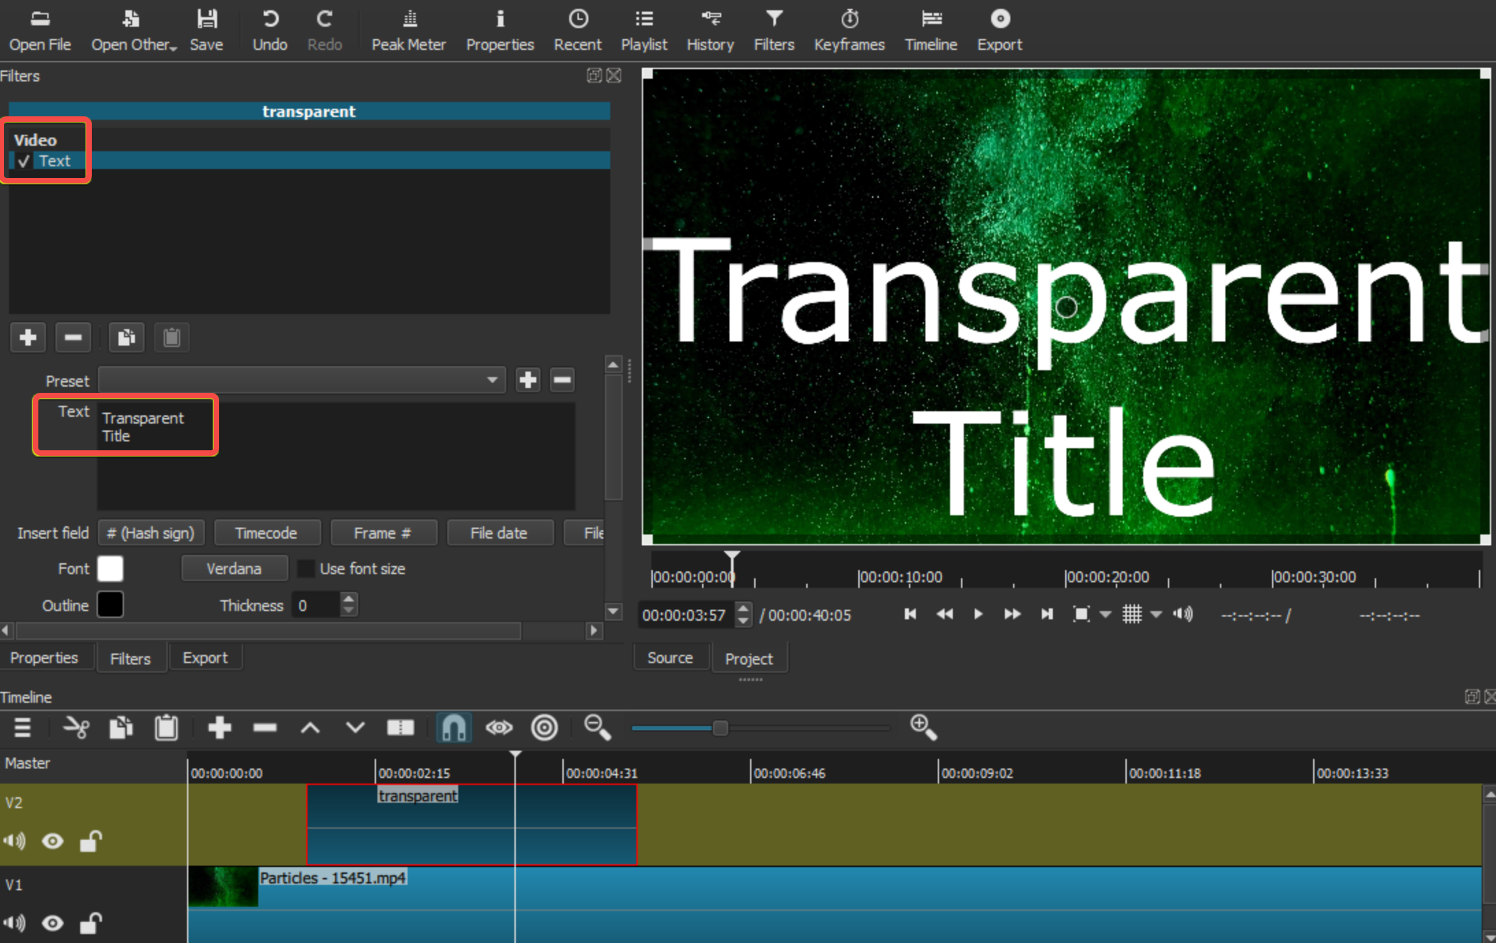The image size is (1496, 943).
Task: Play the video preview
Action: point(978,615)
